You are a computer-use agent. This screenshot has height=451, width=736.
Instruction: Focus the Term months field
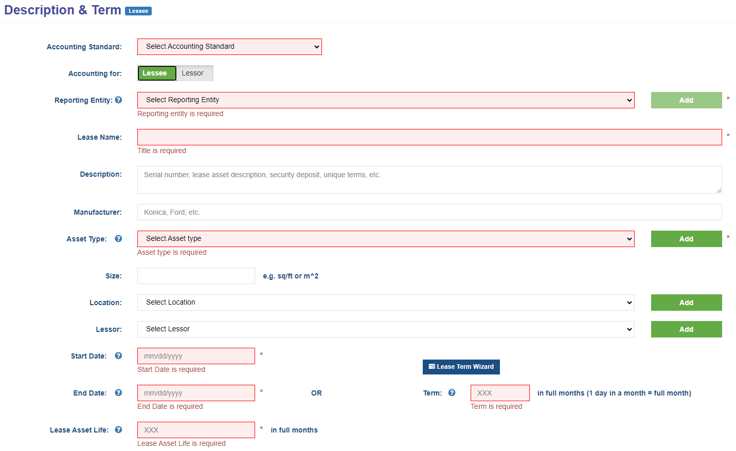click(x=500, y=393)
